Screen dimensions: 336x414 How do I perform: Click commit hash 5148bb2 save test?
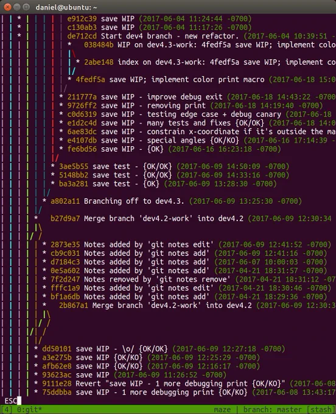74,175
